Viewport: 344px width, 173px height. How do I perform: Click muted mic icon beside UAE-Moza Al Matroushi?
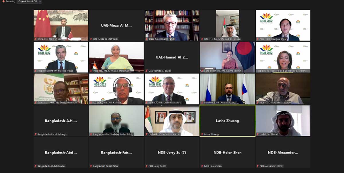91,39
